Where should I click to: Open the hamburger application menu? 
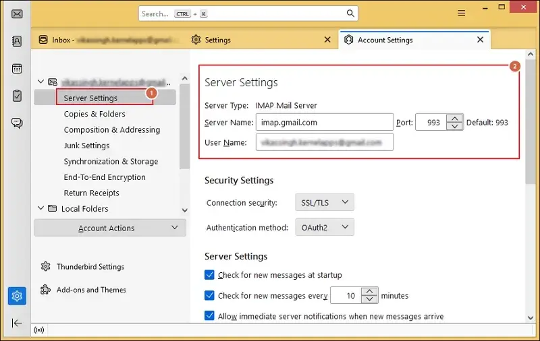[461, 13]
